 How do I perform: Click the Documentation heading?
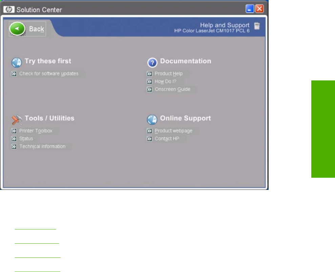coord(185,61)
